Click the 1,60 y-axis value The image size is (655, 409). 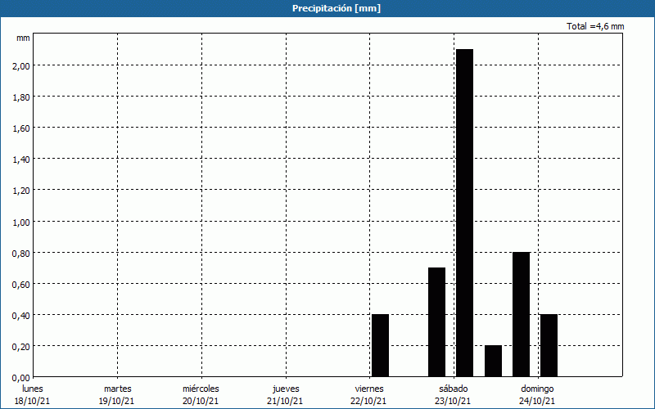tap(21, 128)
